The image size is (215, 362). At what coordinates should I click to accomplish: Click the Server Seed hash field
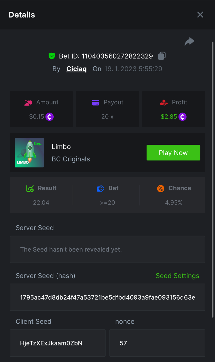coord(107,297)
